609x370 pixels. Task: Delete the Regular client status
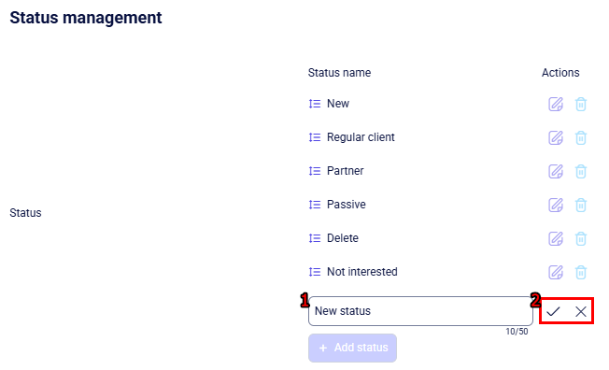coord(581,137)
